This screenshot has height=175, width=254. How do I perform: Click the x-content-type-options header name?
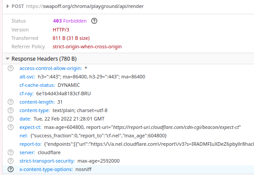click(46, 170)
